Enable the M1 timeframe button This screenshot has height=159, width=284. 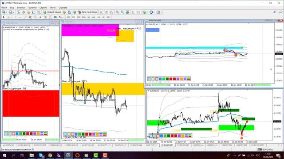[x=68, y=17]
